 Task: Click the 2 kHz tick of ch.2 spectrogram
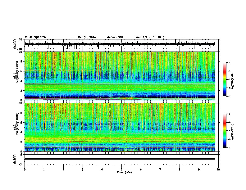click(x=22, y=142)
